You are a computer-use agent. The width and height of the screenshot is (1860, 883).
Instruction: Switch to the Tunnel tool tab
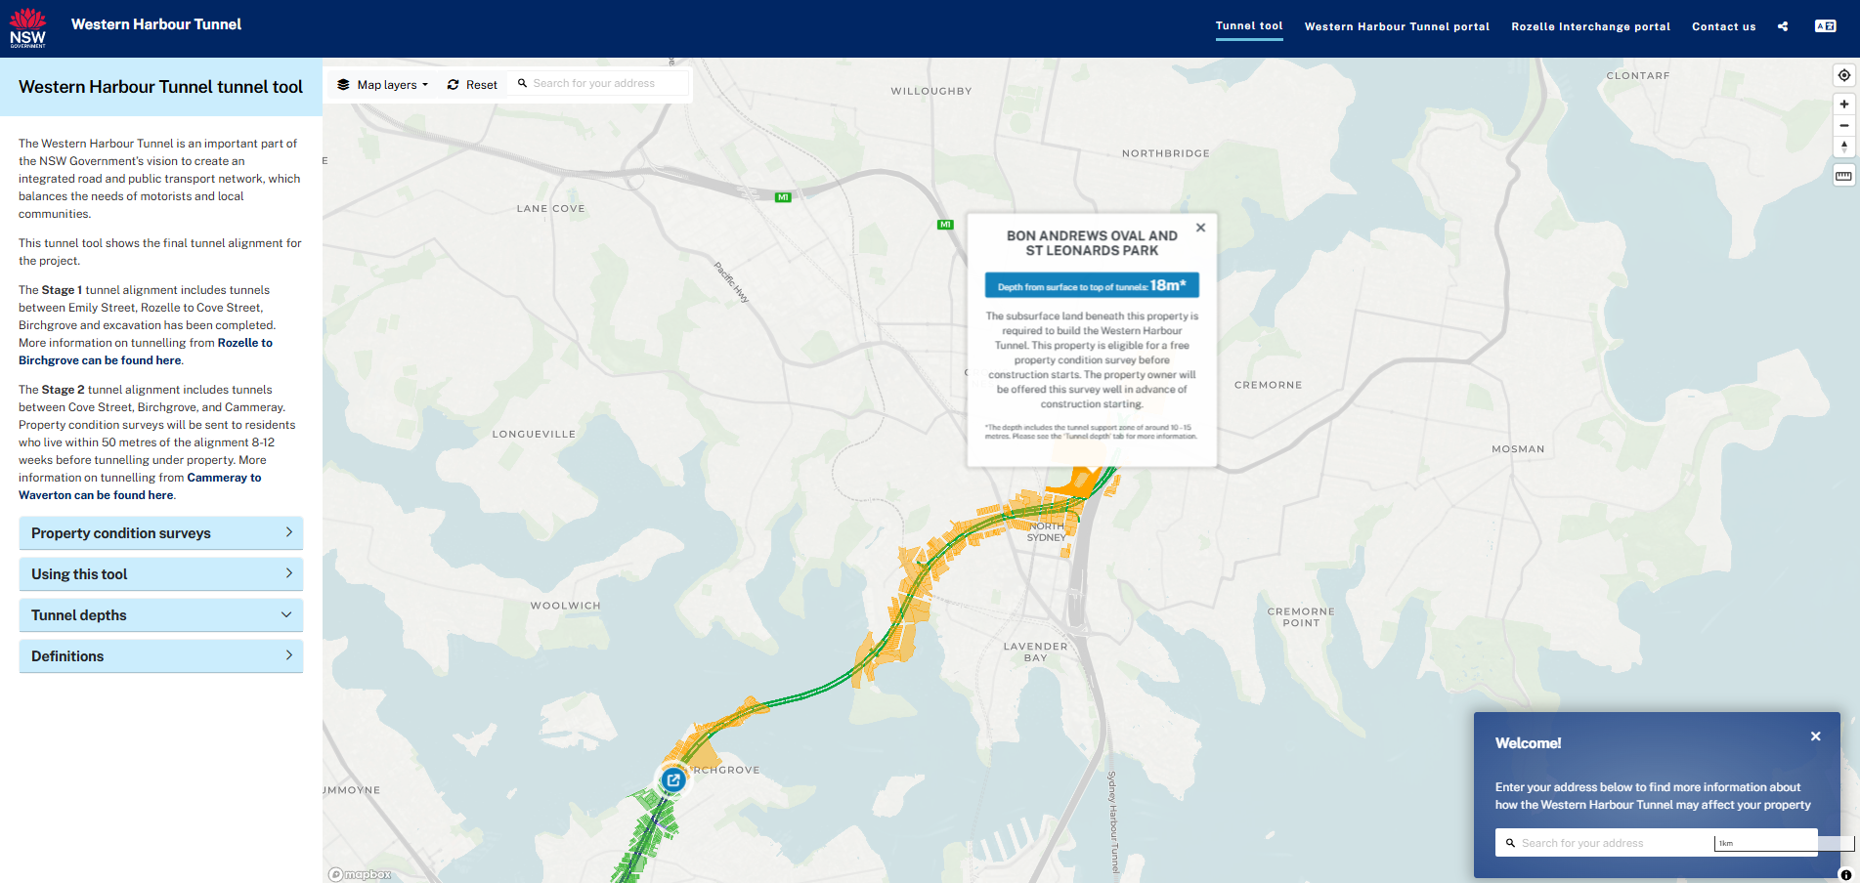[x=1249, y=26]
